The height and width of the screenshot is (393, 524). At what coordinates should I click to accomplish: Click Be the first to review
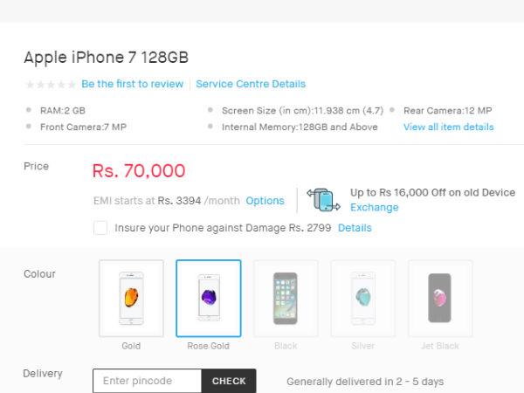coord(133,85)
